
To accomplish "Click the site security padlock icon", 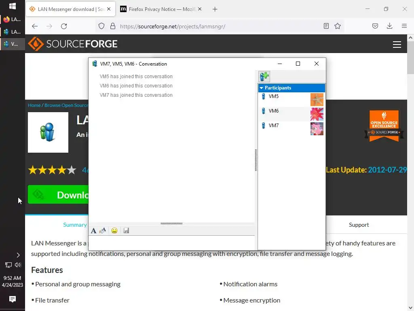I will (113, 26).
